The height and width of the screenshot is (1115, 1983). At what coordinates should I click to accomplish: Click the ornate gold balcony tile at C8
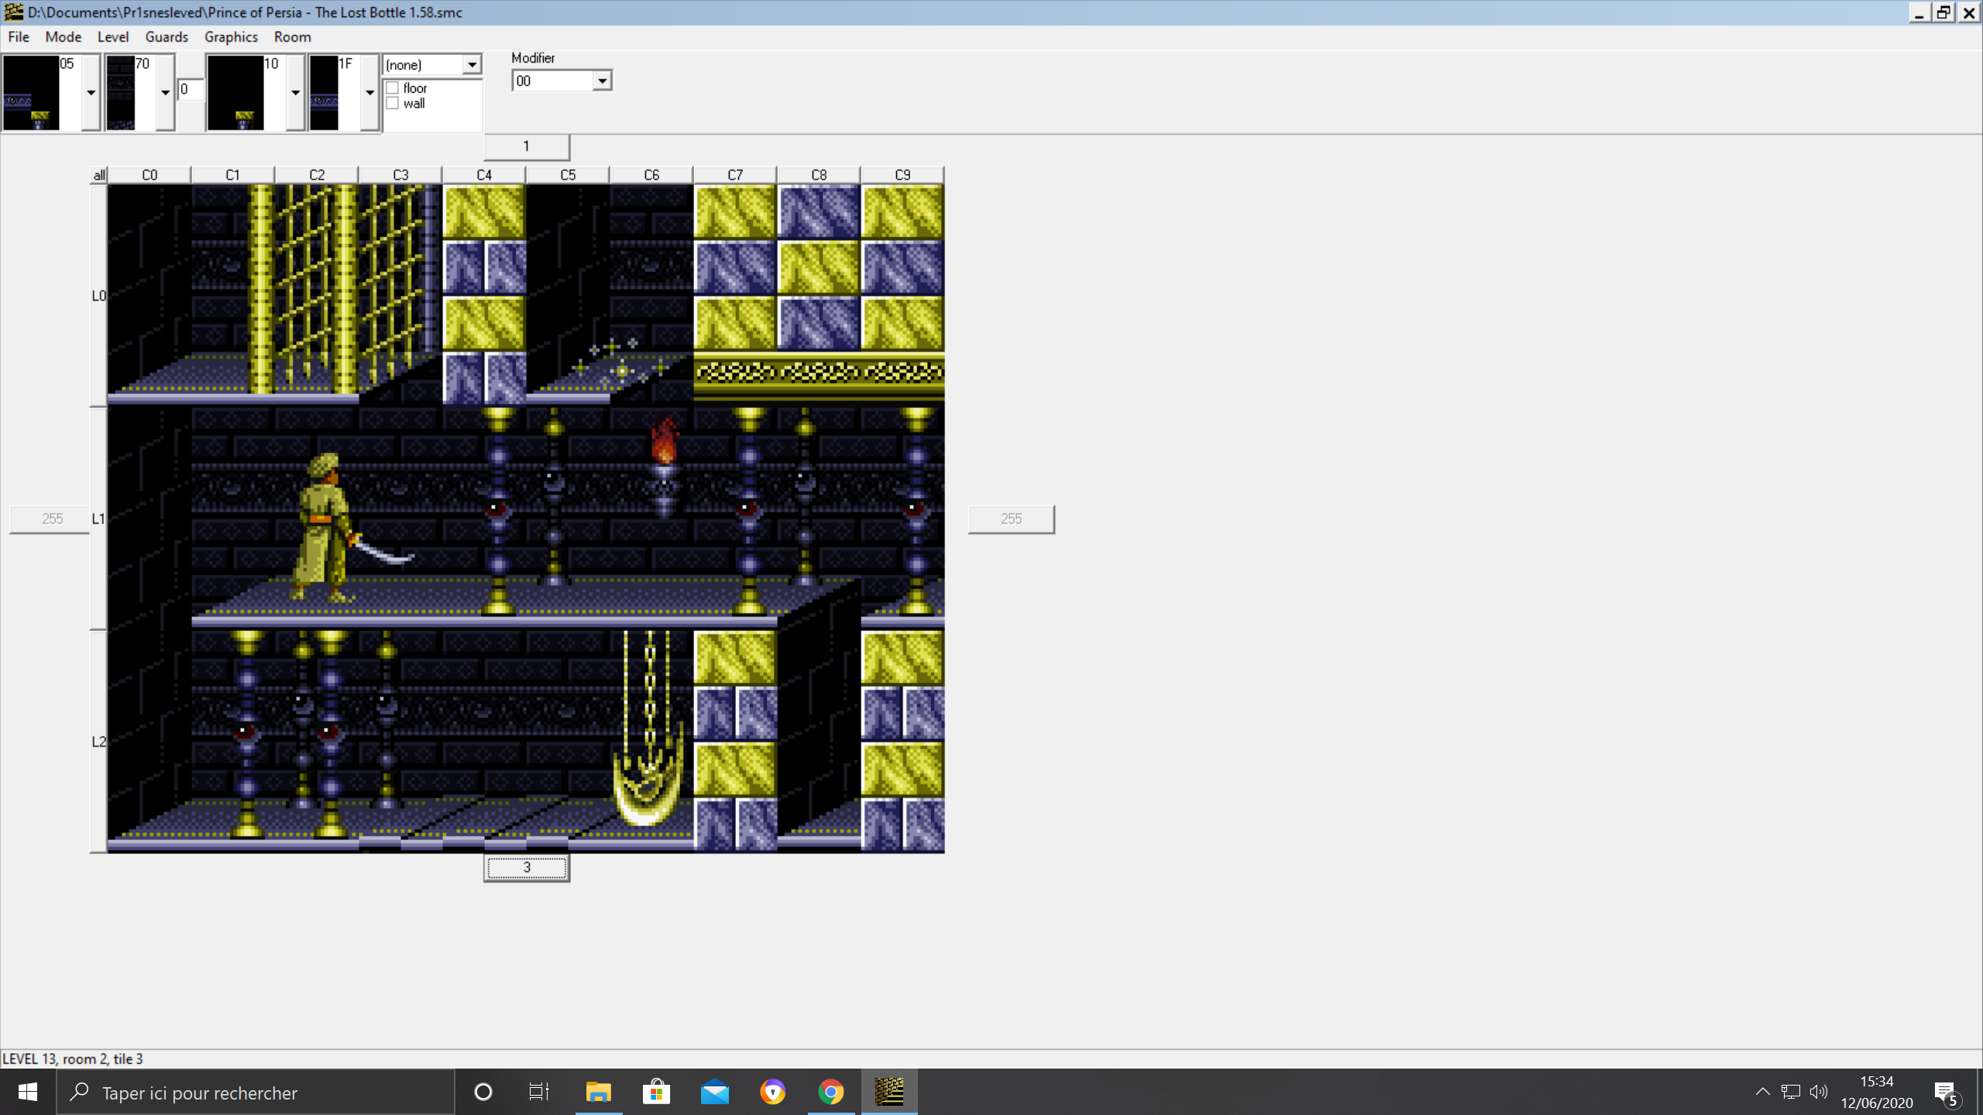tap(819, 376)
